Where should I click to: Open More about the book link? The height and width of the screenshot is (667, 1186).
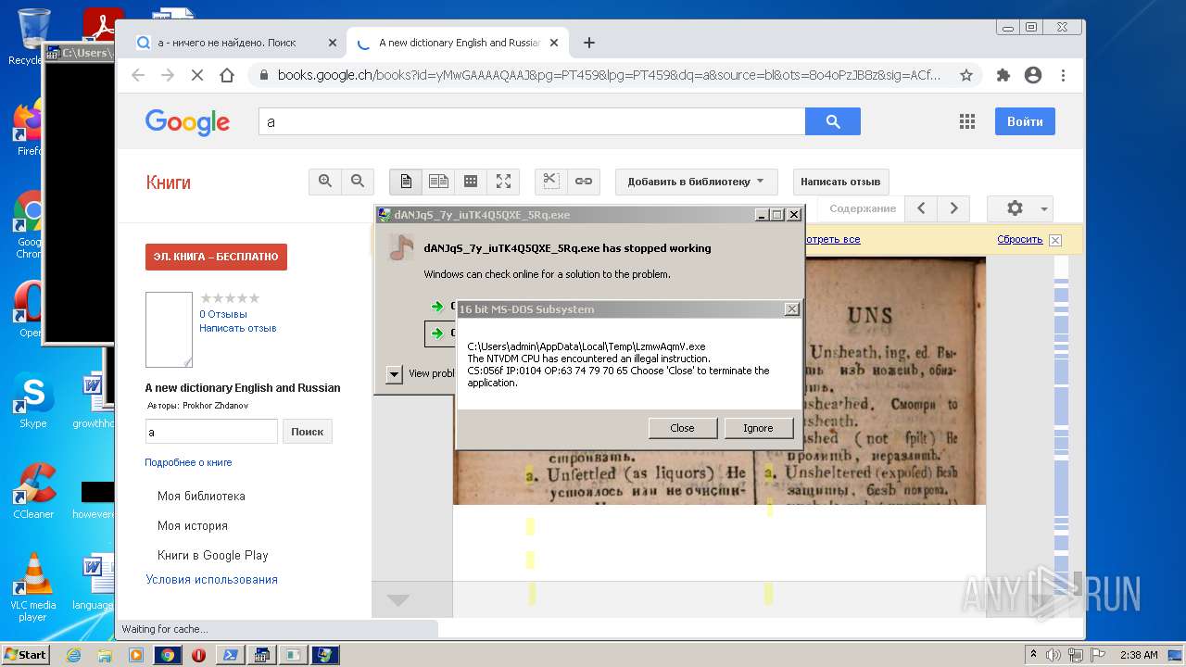pos(188,462)
